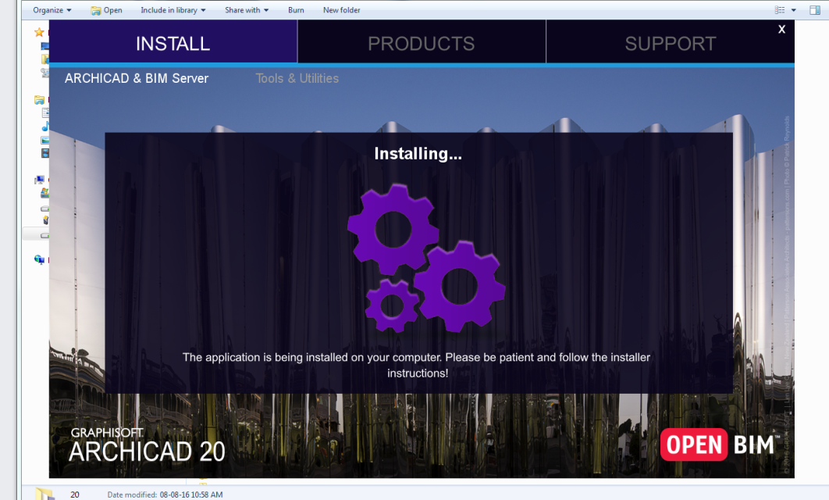This screenshot has height=500, width=829.
Task: Click the Favorites star icon in sidebar
Action: (39, 32)
